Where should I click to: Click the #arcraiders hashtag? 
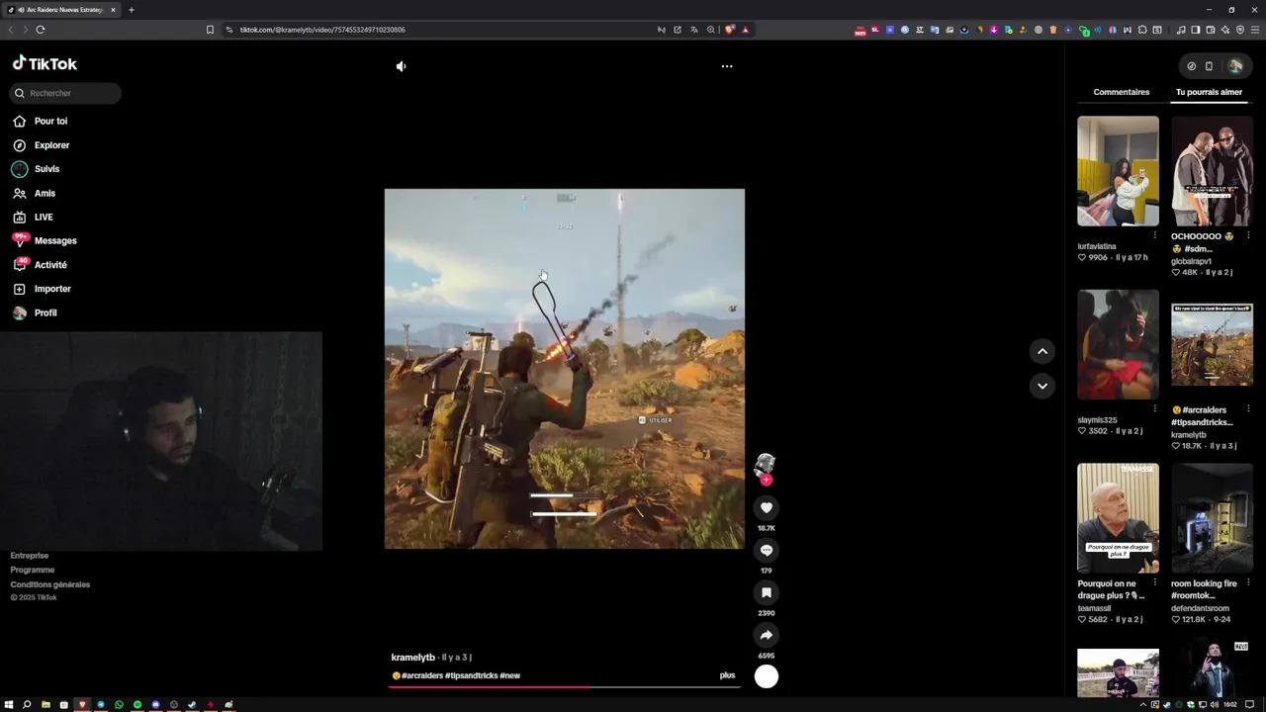(422, 675)
